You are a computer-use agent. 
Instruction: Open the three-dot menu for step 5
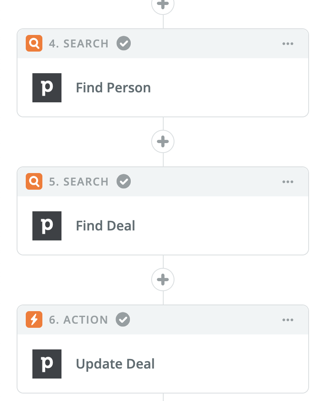coord(288,182)
